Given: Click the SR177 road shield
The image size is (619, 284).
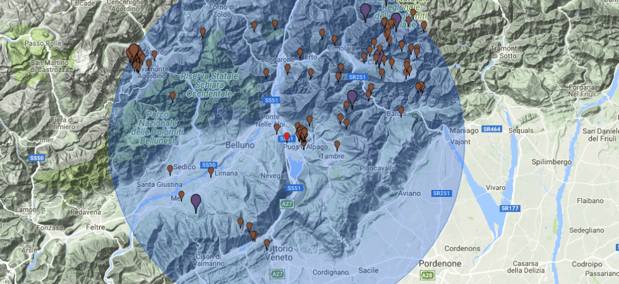Looking at the screenshot, I should click(508, 208).
